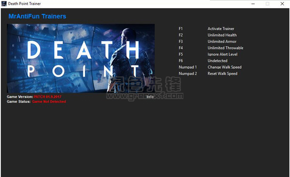Click the red PATCH 01.9.2017 version text
Image resolution: width=290 pixels, height=177 pixels.
48,97
